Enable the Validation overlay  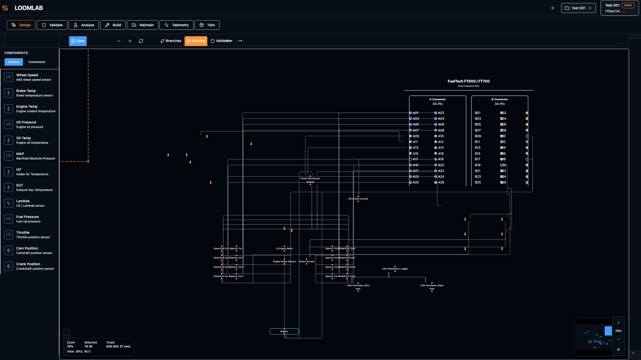click(221, 41)
